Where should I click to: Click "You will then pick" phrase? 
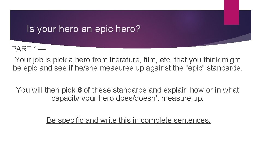click(46, 90)
